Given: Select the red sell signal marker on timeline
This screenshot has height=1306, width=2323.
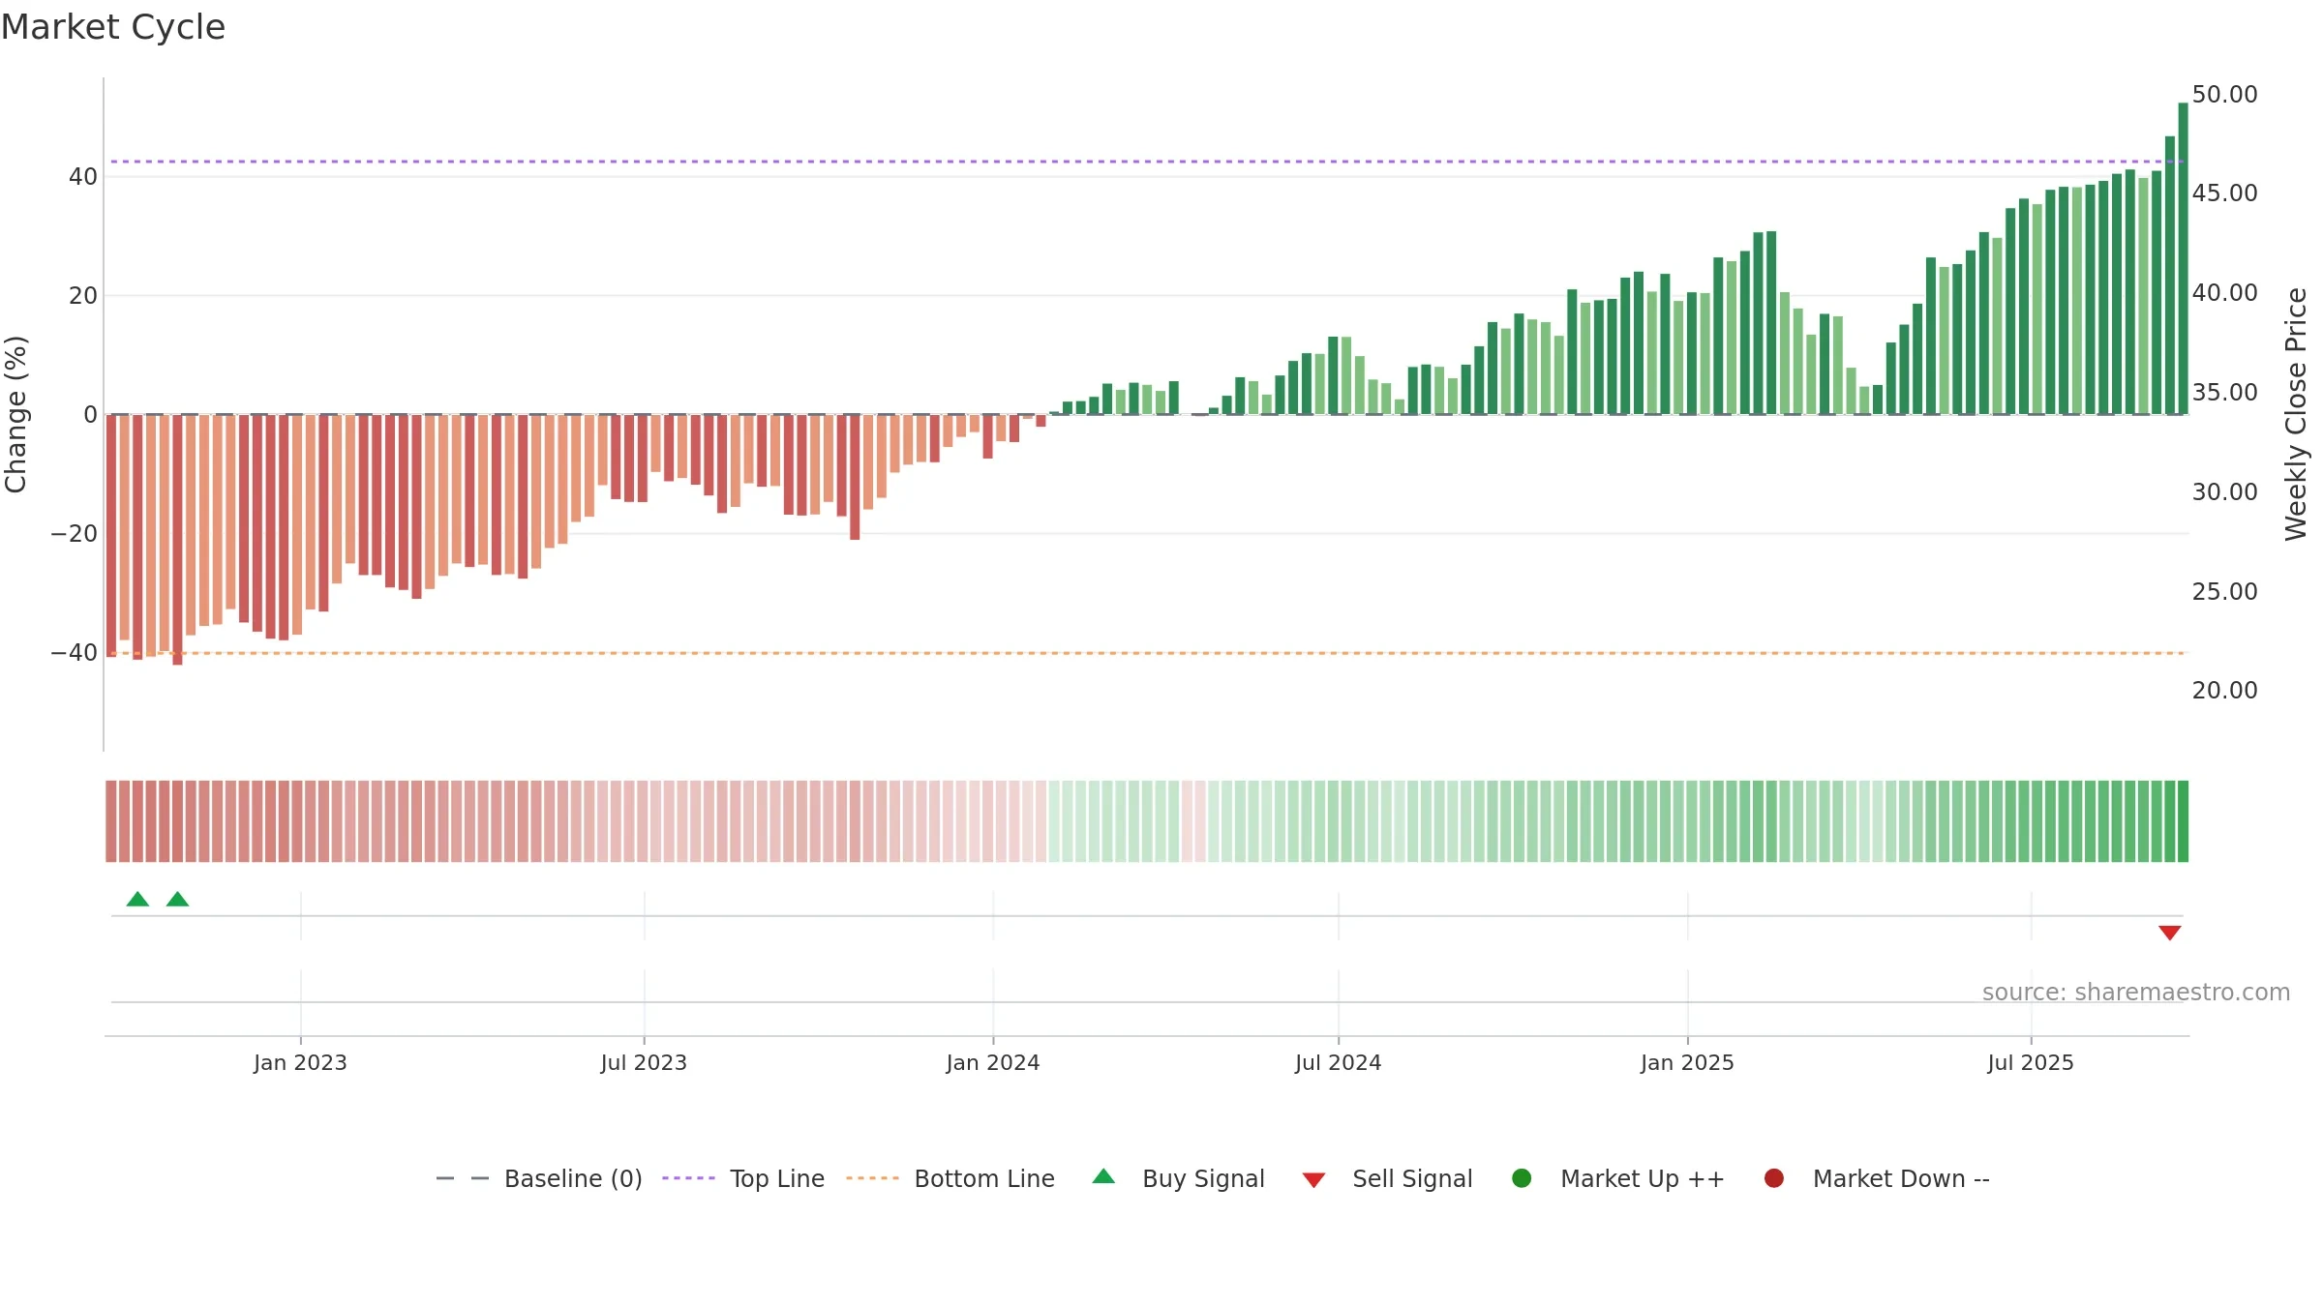Looking at the screenshot, I should (2170, 933).
